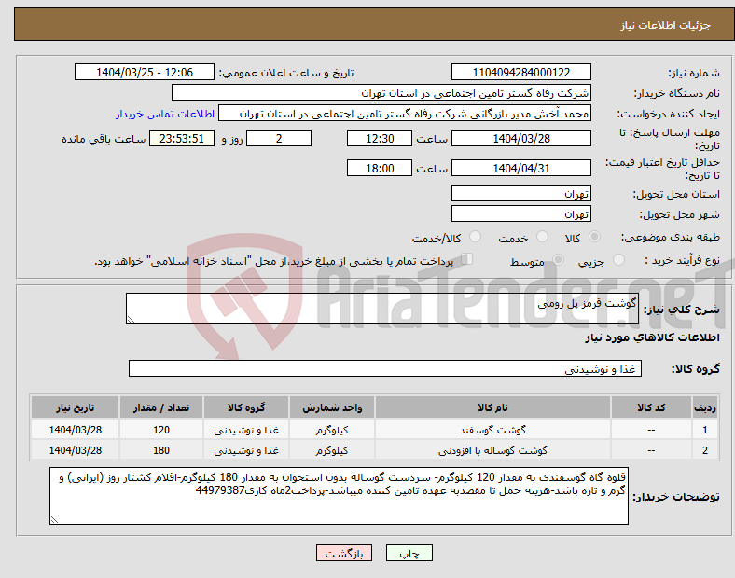Screen dimensions: 735x578
Task: Click the نام دستگاه خریدار field
Action: click(x=381, y=92)
